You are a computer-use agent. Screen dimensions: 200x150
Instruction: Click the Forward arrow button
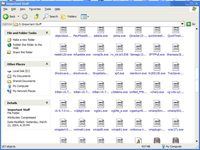(25, 16)
